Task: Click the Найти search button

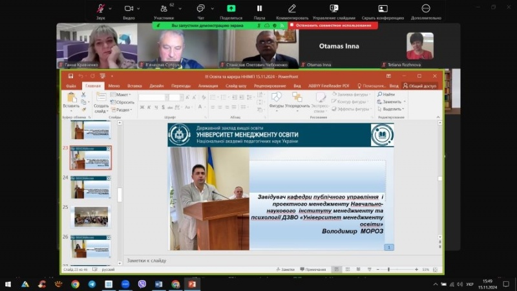Action: click(x=388, y=94)
